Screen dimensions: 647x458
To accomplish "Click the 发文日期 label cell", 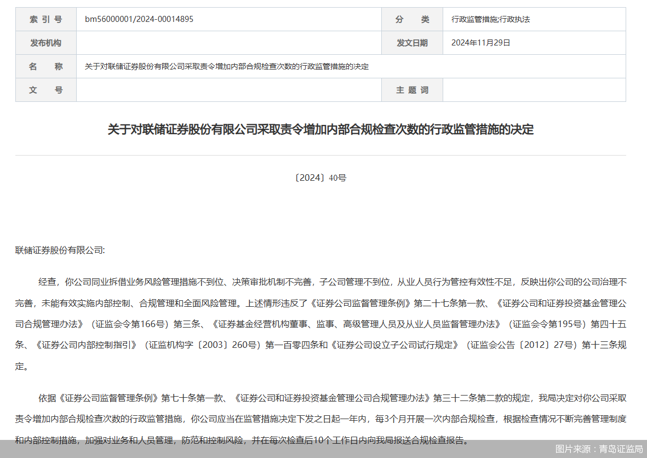I will coord(412,43).
